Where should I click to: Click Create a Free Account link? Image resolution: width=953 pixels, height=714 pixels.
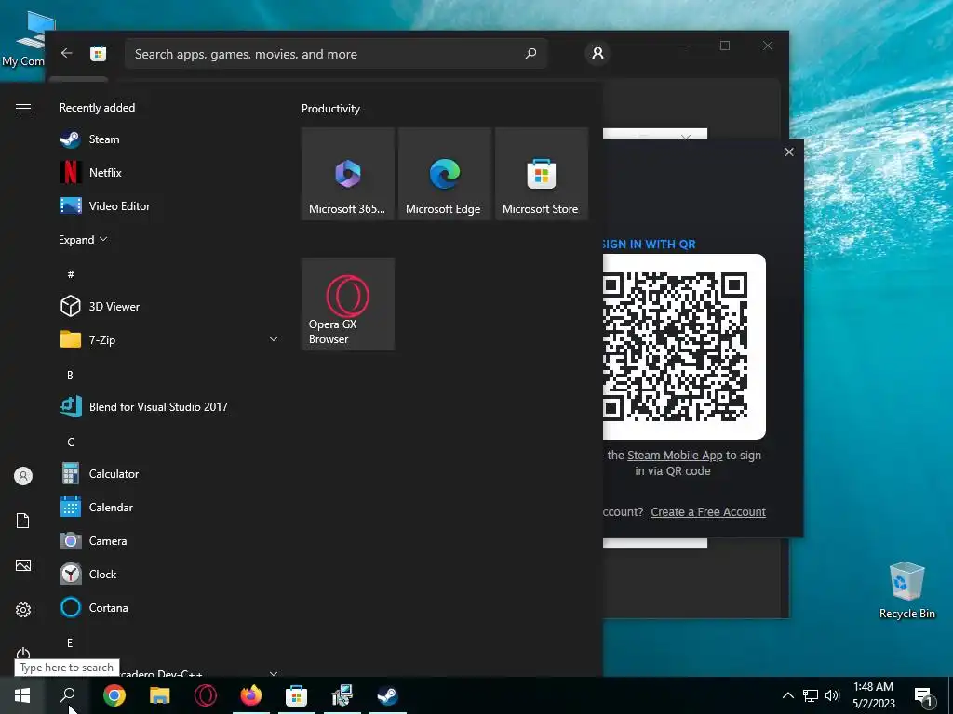pos(708,512)
